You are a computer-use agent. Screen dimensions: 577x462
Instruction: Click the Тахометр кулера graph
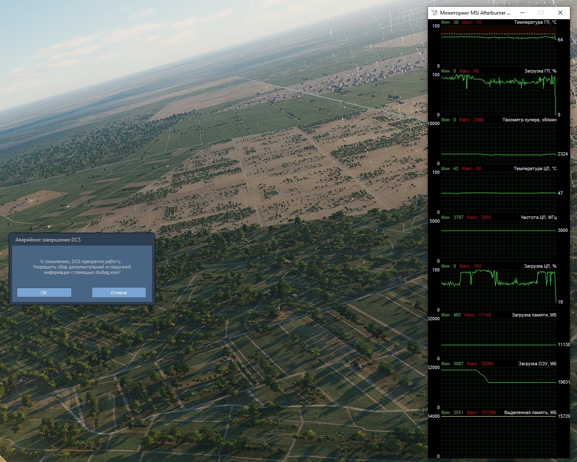[499, 143]
